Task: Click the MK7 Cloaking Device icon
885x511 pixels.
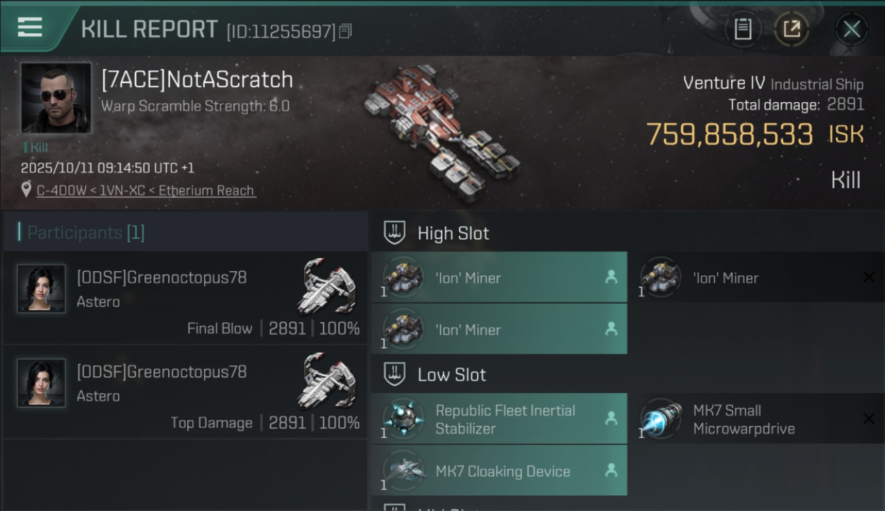Action: (x=403, y=470)
